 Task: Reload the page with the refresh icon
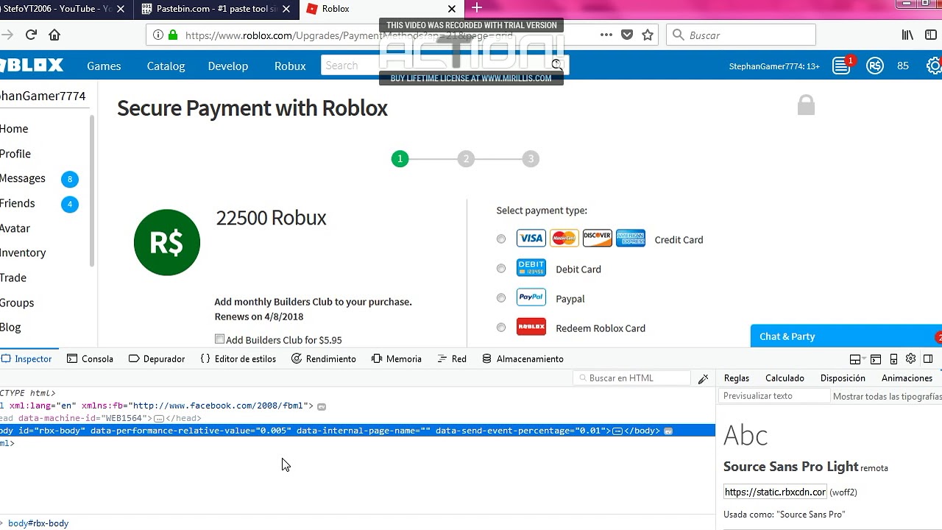pyautogui.click(x=31, y=35)
